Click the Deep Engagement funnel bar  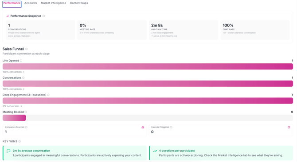(x=148, y=101)
